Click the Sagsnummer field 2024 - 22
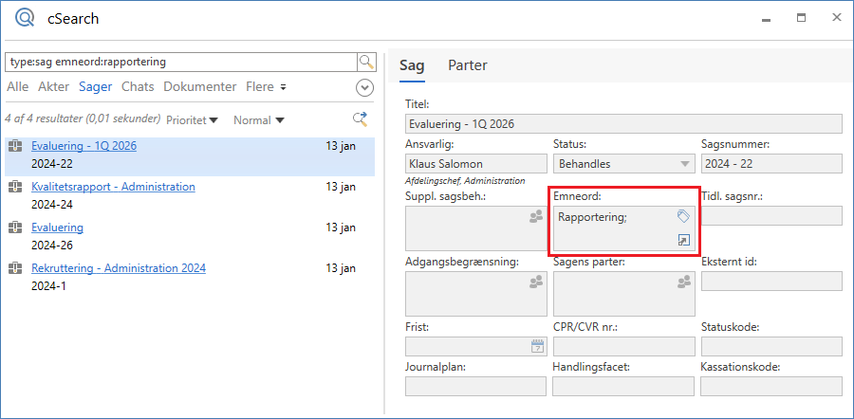 point(771,164)
